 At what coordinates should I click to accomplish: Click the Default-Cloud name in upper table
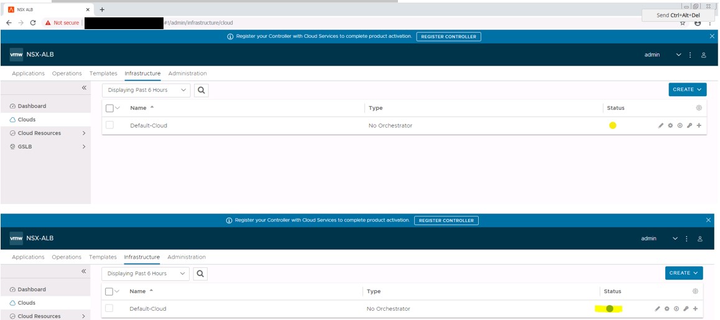tap(149, 125)
